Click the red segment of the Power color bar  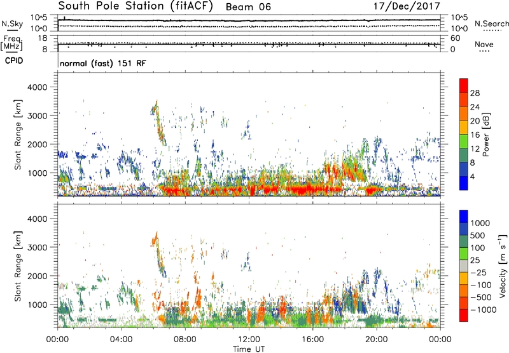point(464,86)
